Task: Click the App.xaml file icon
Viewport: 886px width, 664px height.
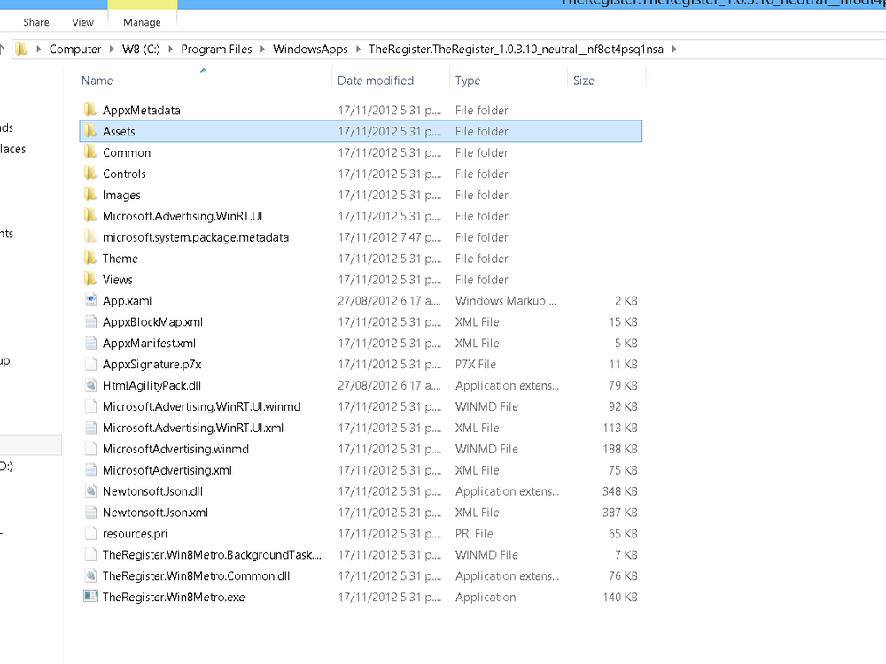Action: [90, 300]
